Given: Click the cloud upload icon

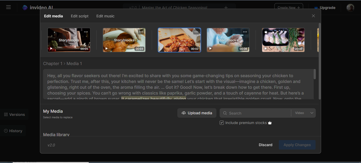Looking at the screenshot, I should point(184,113).
